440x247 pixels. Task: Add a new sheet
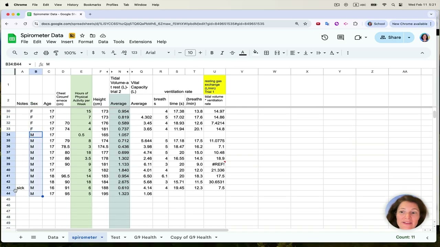coord(21,237)
